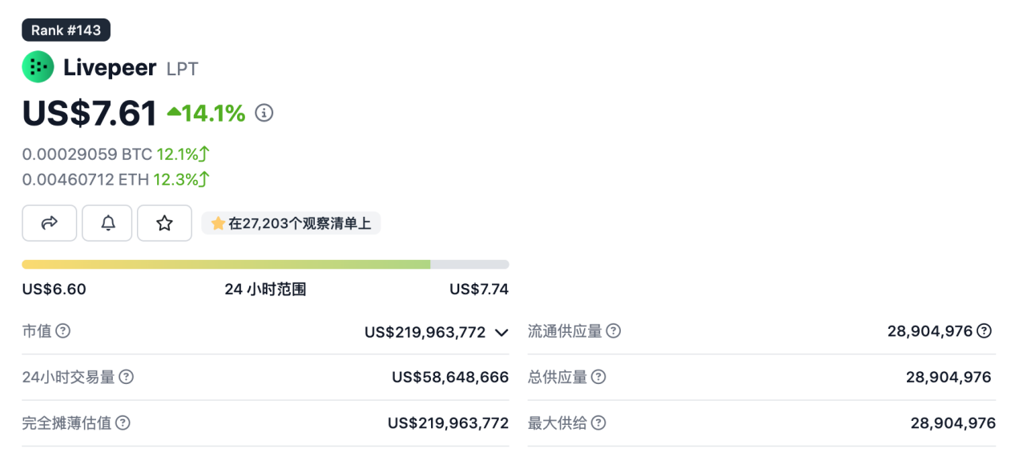The width and height of the screenshot is (1015, 476).
Task: Click the ETH price 12.3% change
Action: tap(182, 179)
